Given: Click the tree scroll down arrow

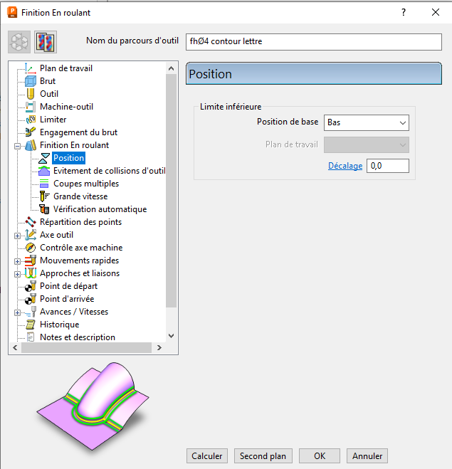Looking at the screenshot, I should [x=171, y=336].
